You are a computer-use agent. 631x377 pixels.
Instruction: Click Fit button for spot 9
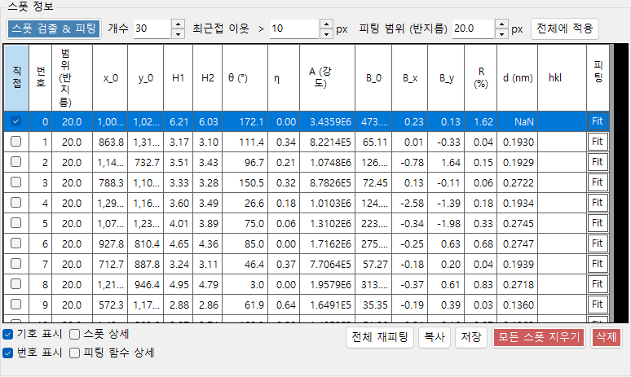point(598,305)
